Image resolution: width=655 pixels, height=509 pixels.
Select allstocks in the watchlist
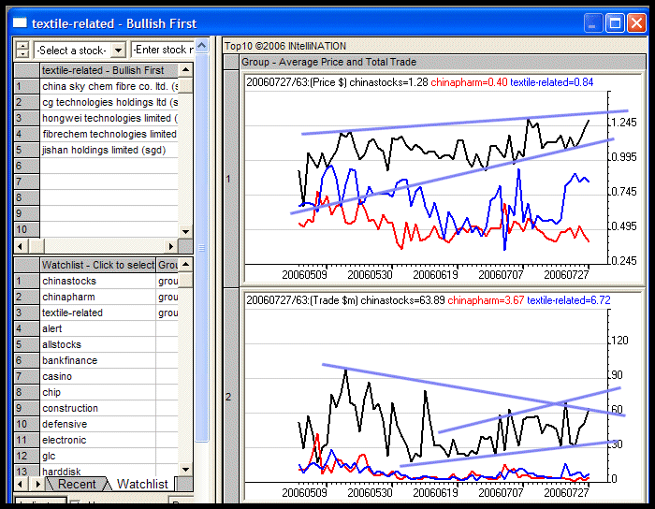tap(98, 344)
